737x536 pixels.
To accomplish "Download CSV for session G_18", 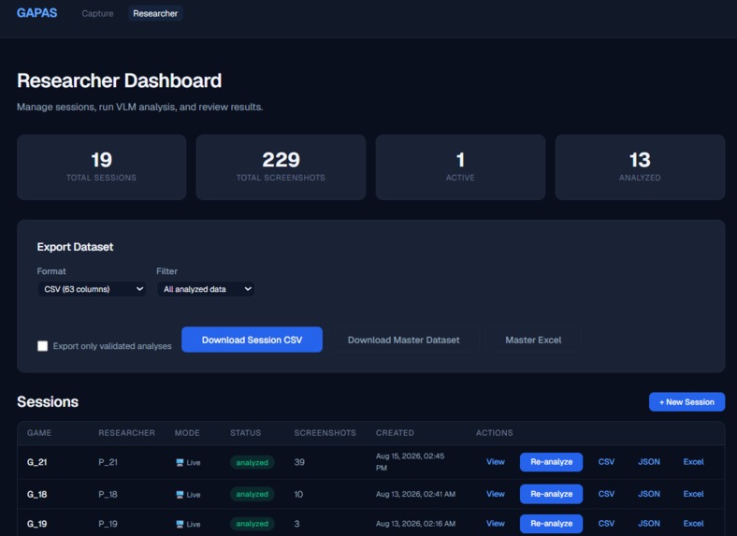I will (x=606, y=494).
